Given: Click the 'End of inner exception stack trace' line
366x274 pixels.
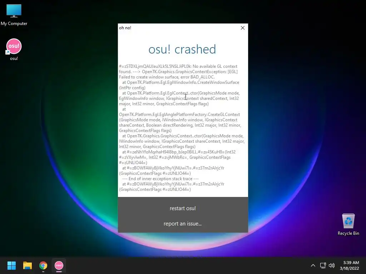Looking at the screenshot, I should (x=160, y=179).
